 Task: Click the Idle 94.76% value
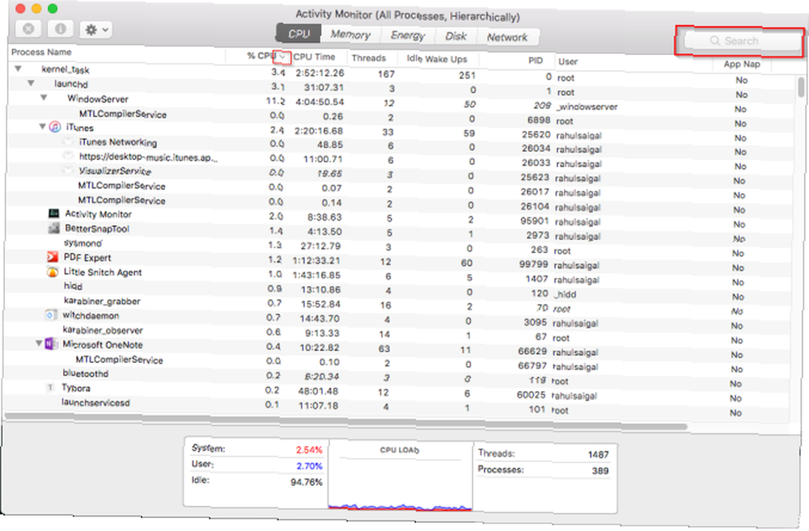point(307,482)
